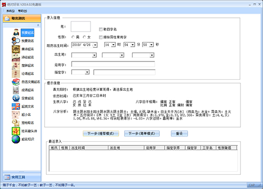Select the businessman icon for 我要起名
The width and height of the screenshot is (263, 189).
[x=16, y=33]
